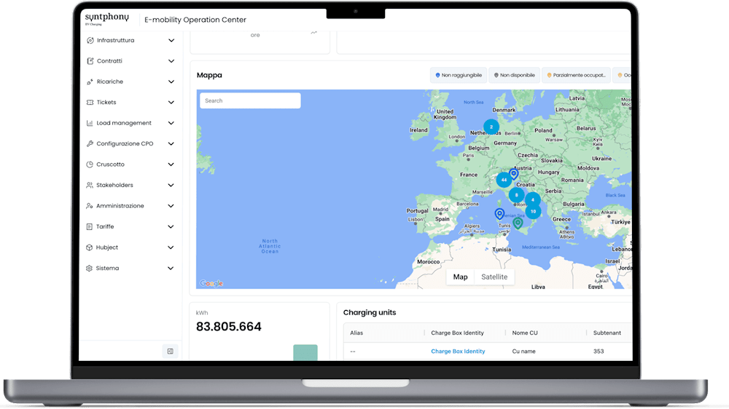
Task: Select the Map view tab
Action: [460, 277]
